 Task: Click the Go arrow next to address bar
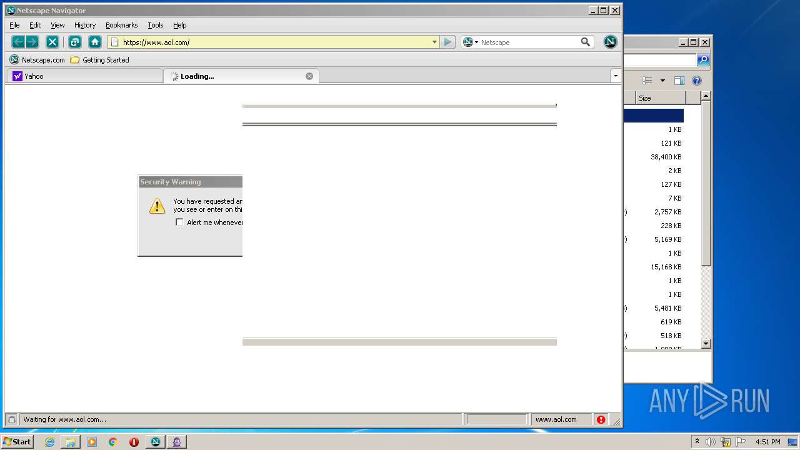[447, 42]
